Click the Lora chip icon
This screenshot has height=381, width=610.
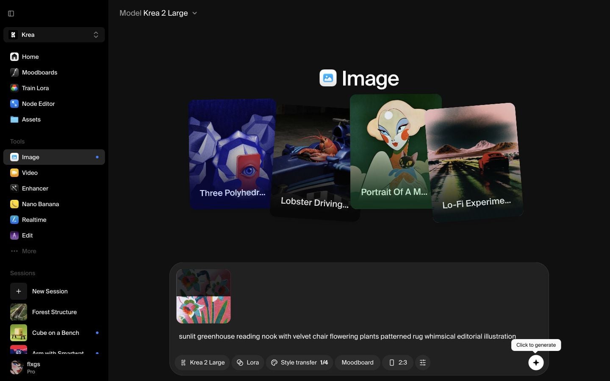(x=240, y=362)
